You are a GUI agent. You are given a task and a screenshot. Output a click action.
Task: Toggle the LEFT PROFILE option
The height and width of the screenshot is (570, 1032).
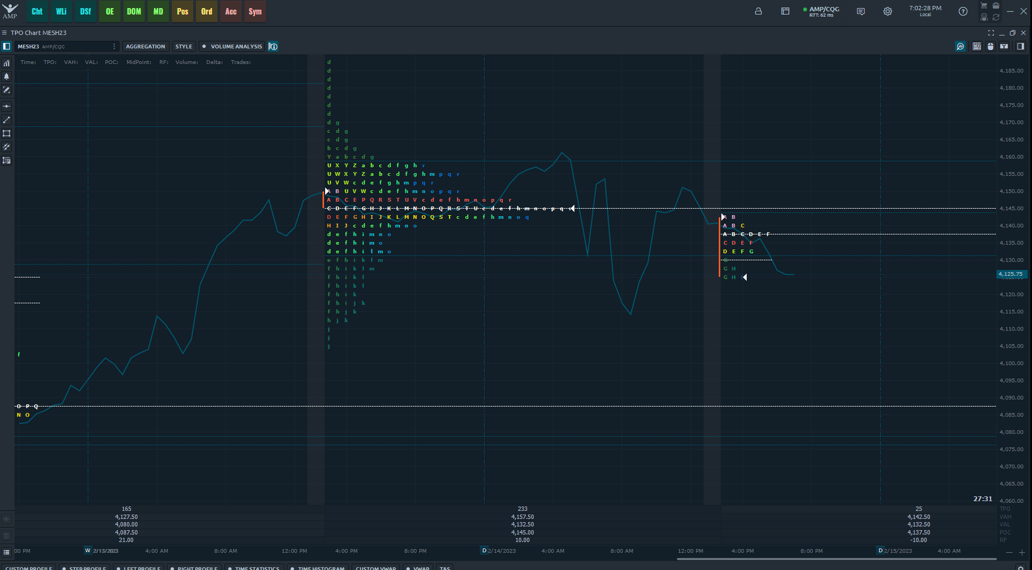coord(138,567)
